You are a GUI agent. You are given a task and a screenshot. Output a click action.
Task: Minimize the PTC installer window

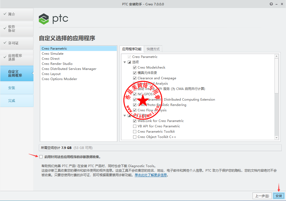pyautogui.click(x=277, y=4)
